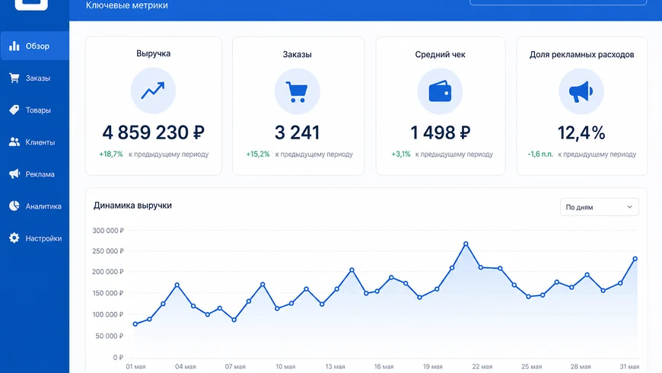
Task: Click the 31 мая date label
Action: tap(629, 367)
